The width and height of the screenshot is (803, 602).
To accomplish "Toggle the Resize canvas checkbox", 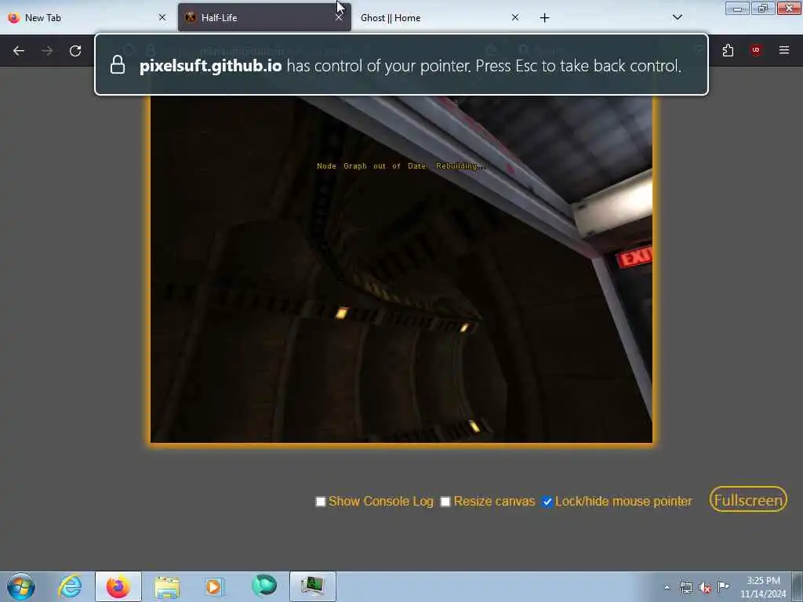I will click(445, 502).
